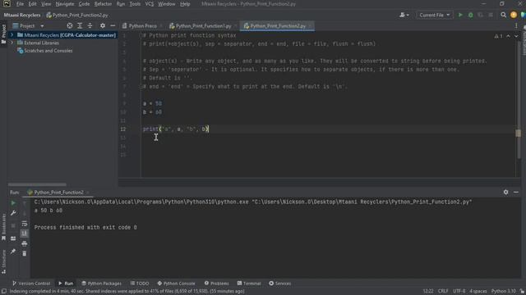
Task: Click Project panel horizontal scrollbar
Action: point(37,184)
